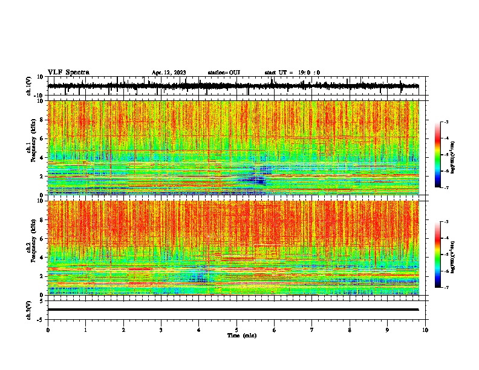Click the "2" kHz tick on ch.2 spectrogram
479x370 pixels.
click(x=42, y=276)
